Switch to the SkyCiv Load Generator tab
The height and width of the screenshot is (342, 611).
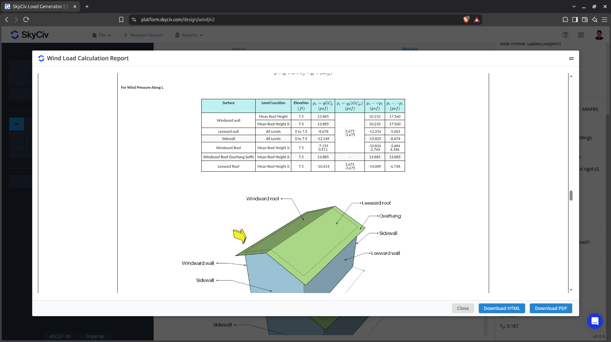(41, 7)
